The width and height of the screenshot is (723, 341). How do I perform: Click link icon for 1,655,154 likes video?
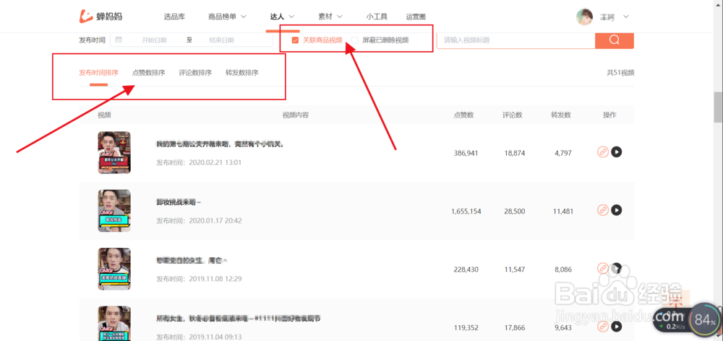point(603,210)
